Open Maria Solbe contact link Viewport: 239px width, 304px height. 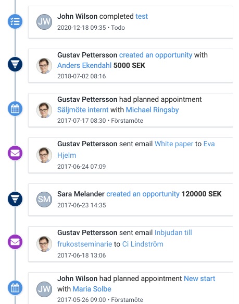pos(92,289)
